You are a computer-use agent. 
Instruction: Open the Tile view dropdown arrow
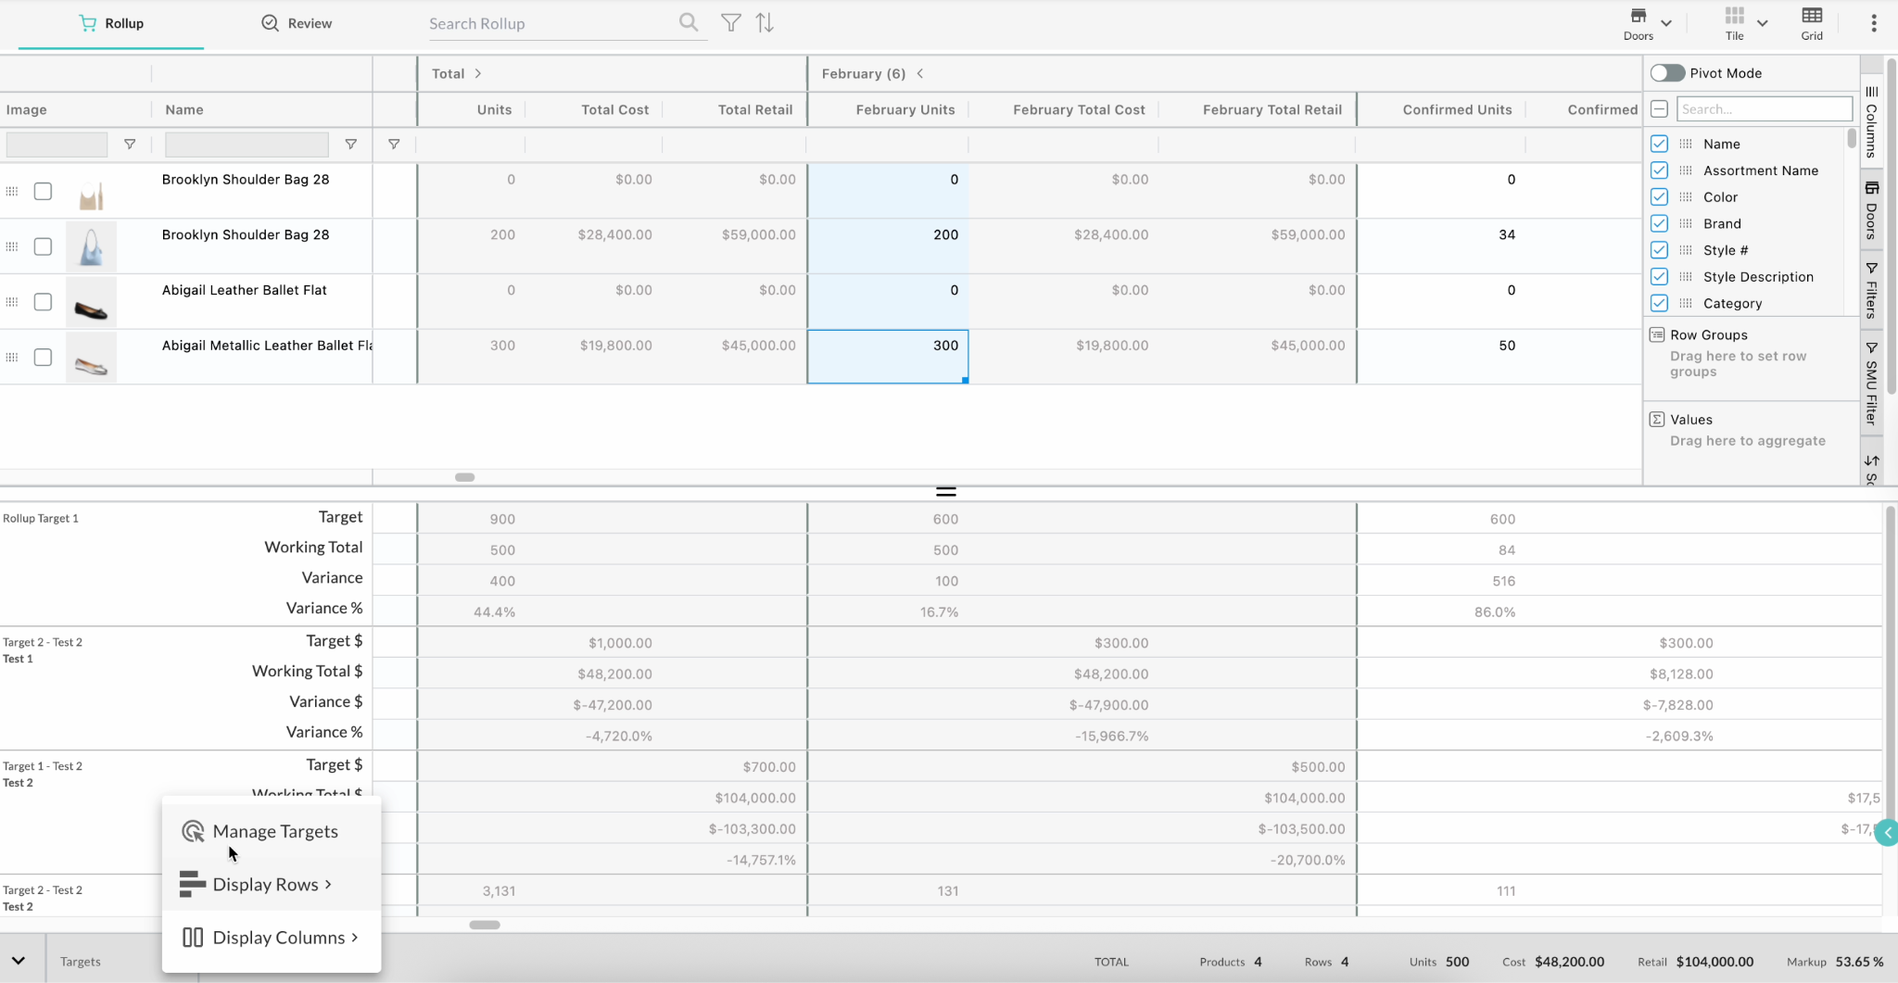pyautogui.click(x=1762, y=23)
